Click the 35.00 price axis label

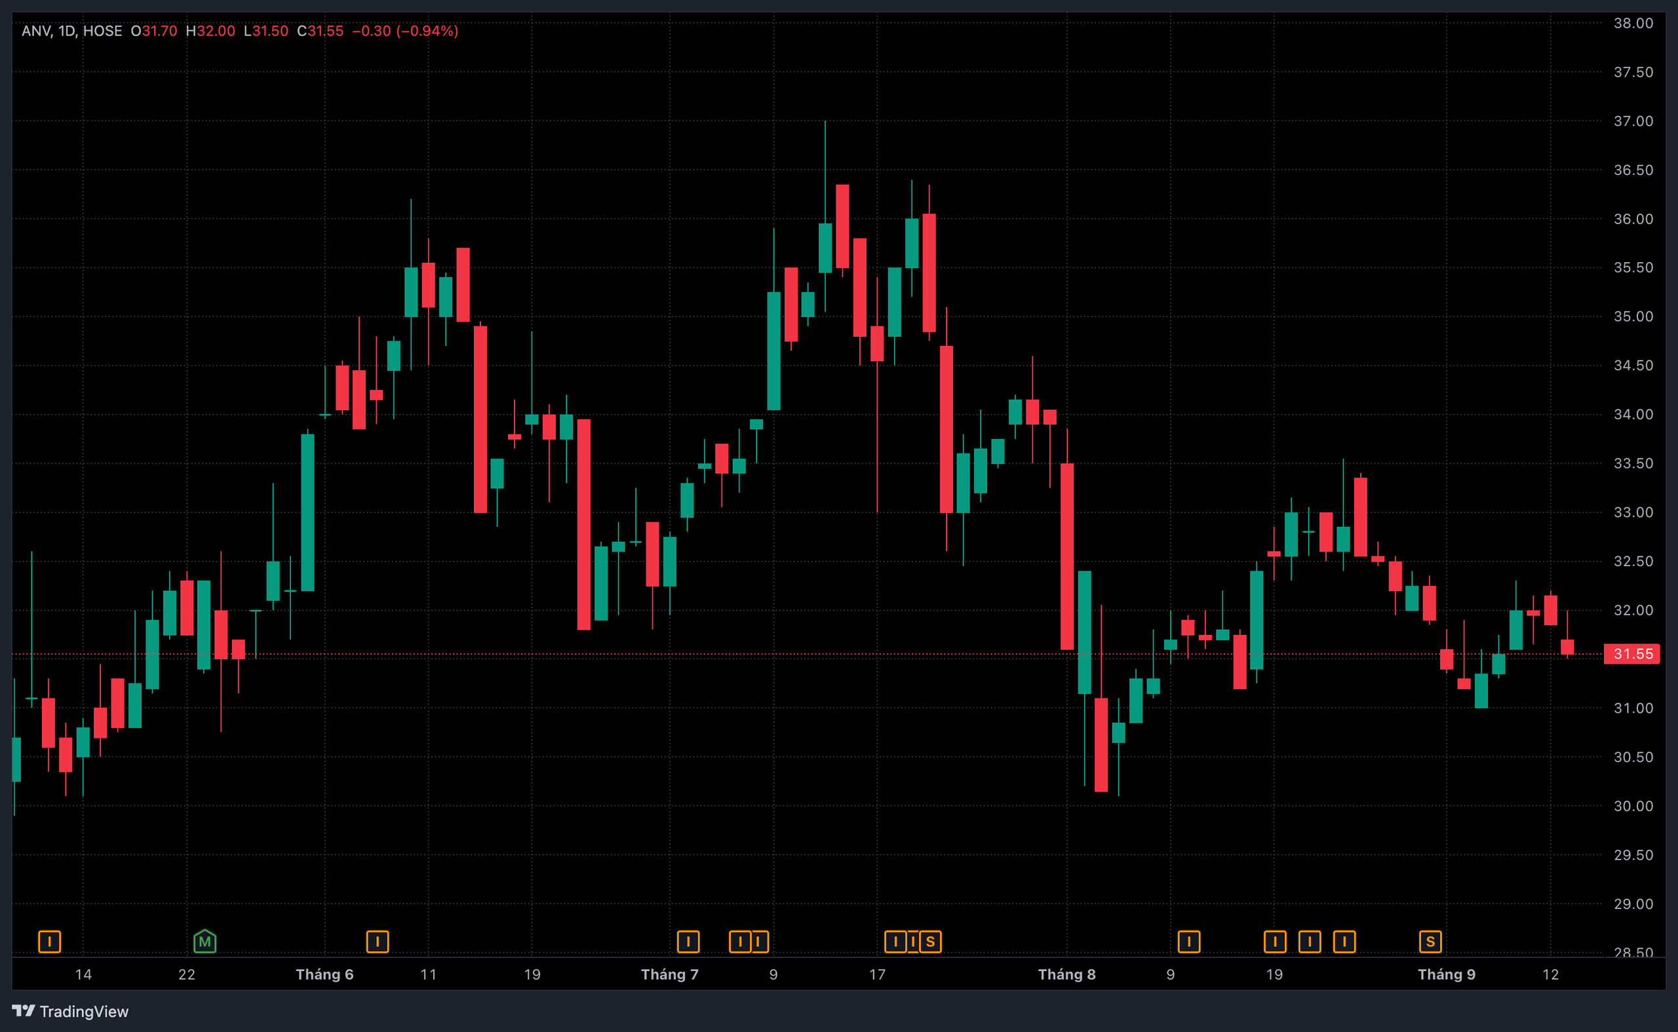point(1633,316)
